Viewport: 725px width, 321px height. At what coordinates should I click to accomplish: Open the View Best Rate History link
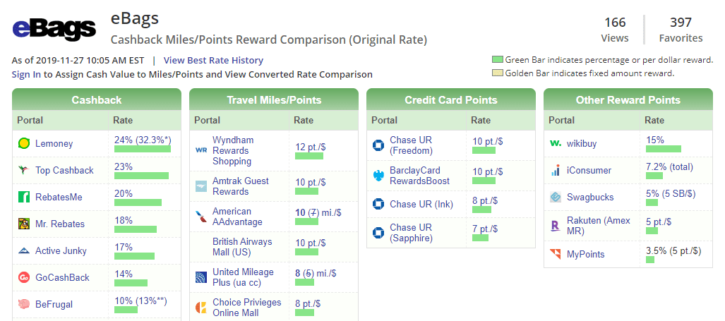coord(213,61)
